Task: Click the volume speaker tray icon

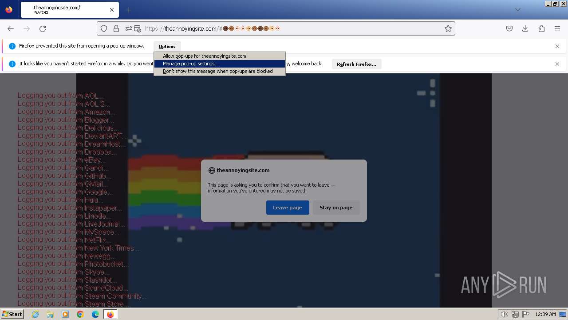Action: (504, 314)
